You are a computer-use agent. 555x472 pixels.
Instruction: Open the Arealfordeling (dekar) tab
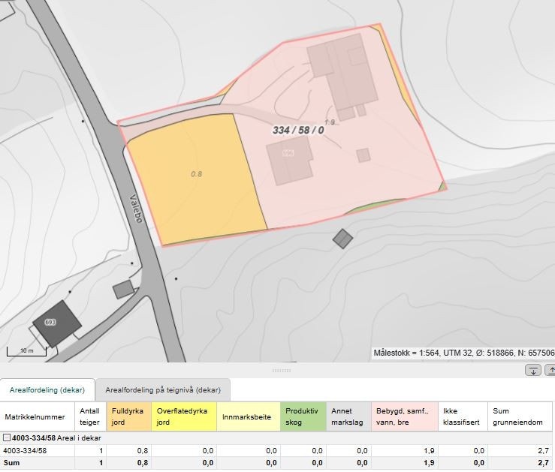point(47,389)
